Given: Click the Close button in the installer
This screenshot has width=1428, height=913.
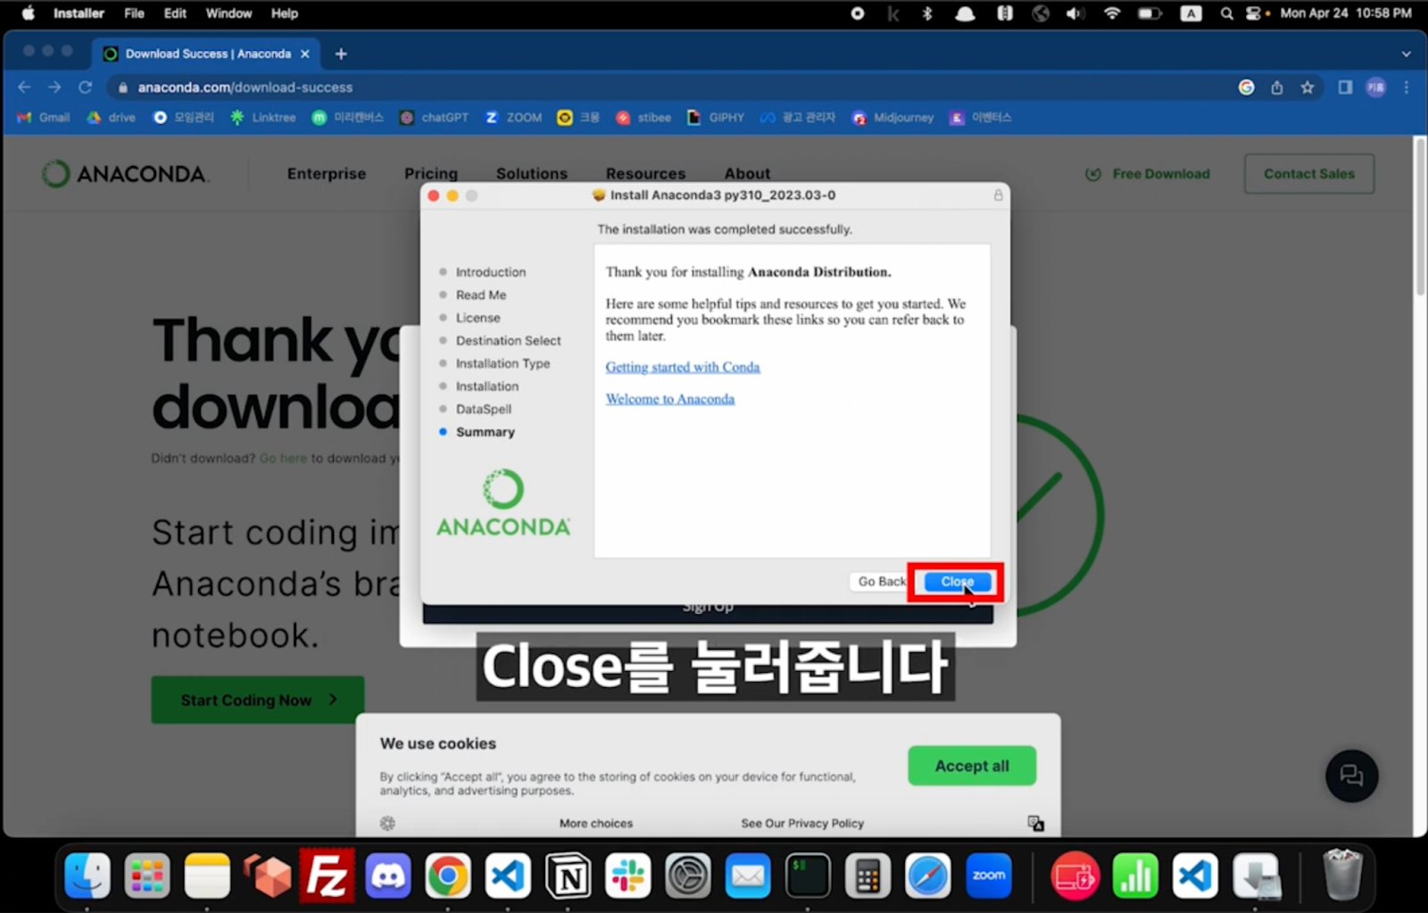Looking at the screenshot, I should (x=957, y=582).
